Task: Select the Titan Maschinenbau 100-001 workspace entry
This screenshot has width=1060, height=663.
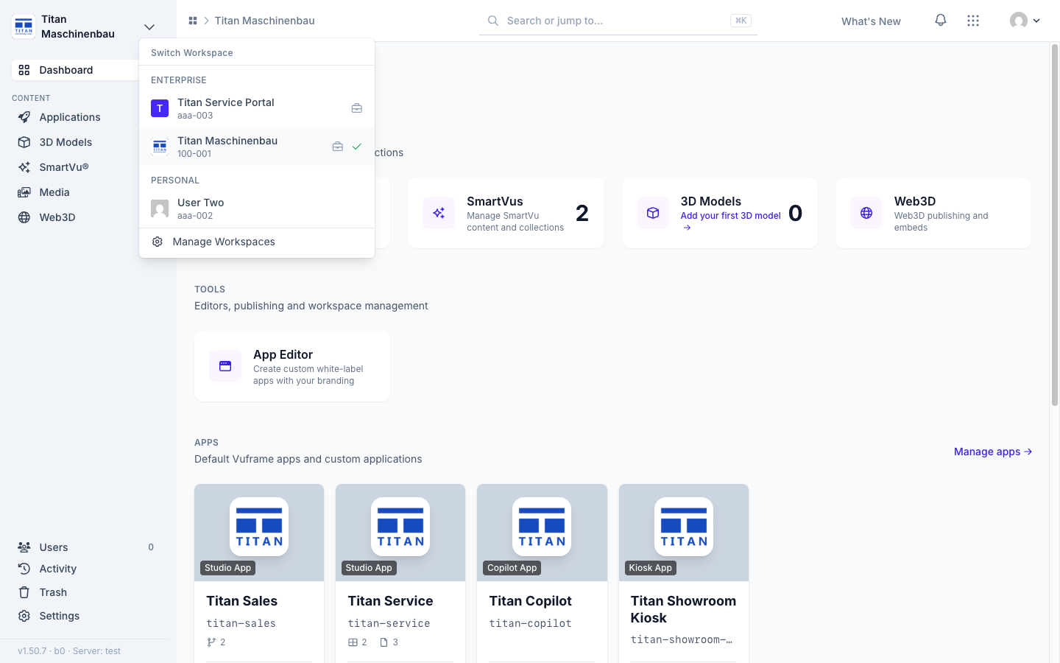Action: tap(257, 147)
